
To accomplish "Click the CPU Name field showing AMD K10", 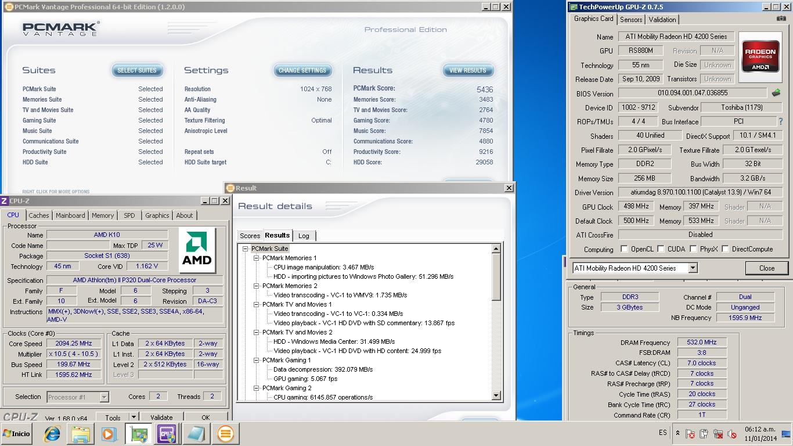I will click(x=107, y=235).
